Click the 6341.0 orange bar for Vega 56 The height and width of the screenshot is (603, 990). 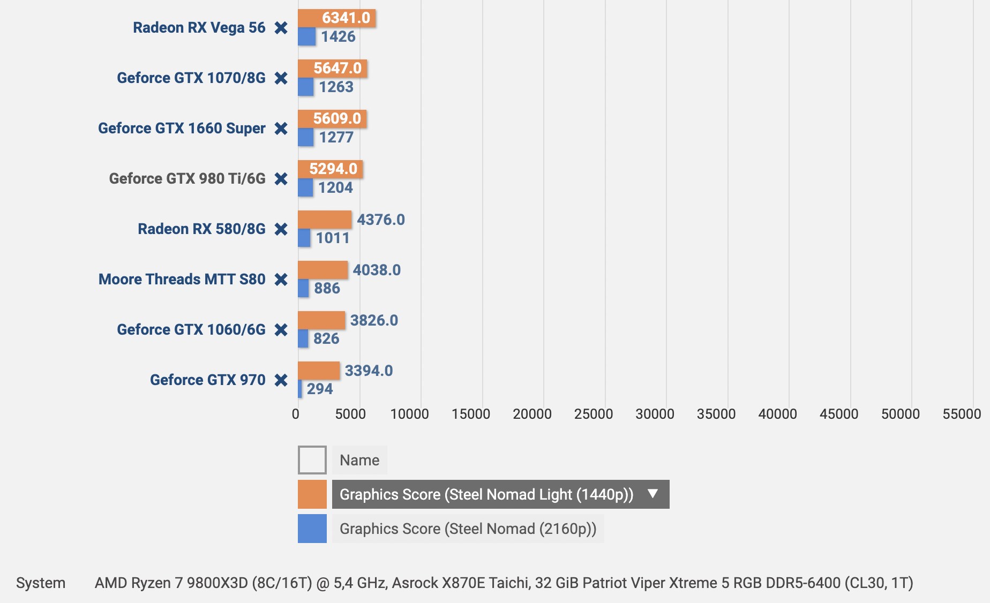[x=336, y=18]
